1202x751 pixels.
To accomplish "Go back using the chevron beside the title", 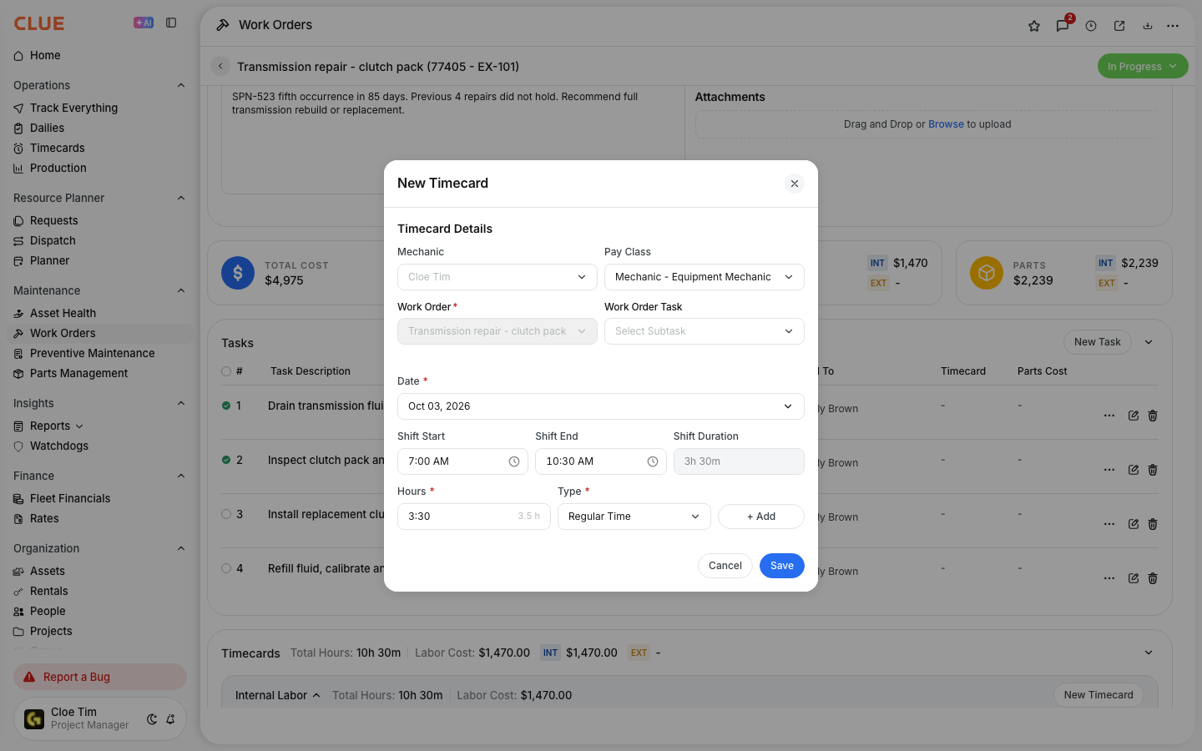I will 220,67.
